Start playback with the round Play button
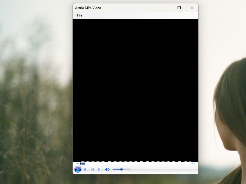Screen dimensions: 246x184 (78, 169)
